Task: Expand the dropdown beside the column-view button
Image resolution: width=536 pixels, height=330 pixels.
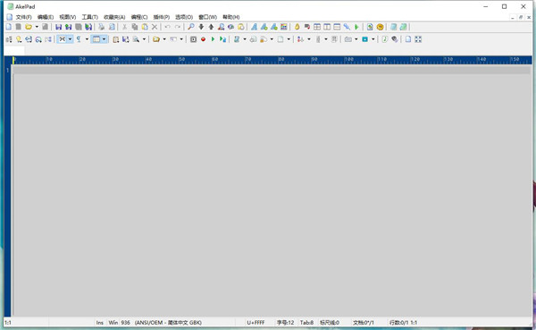Action: [104, 39]
